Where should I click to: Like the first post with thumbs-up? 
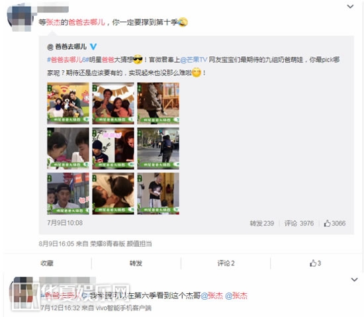click(x=315, y=263)
